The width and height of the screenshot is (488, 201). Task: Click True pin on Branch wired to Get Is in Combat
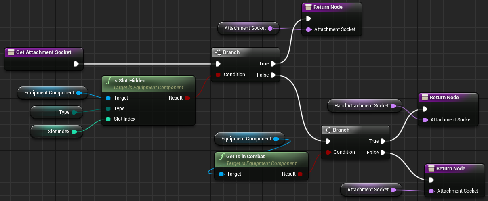(x=383, y=141)
